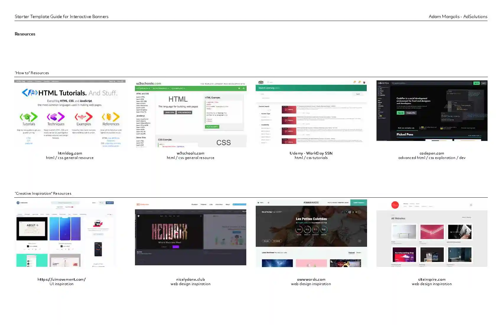
Task: Expand the EXAMPLES dropdown on w3schools
Action: pyautogui.click(x=178, y=88)
